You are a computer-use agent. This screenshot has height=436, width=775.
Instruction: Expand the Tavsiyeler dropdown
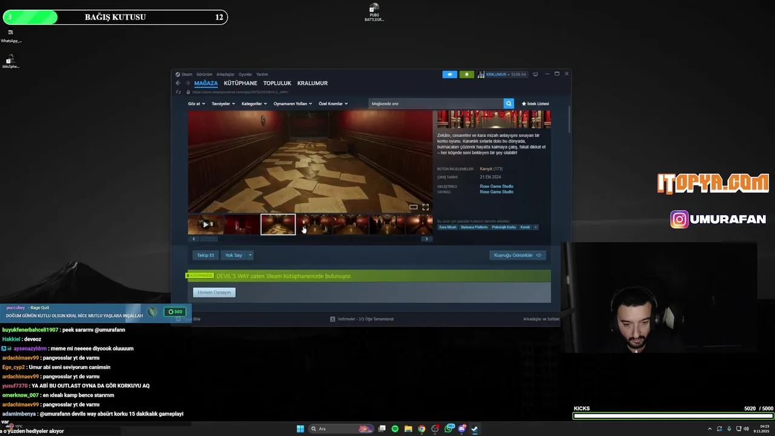point(223,104)
